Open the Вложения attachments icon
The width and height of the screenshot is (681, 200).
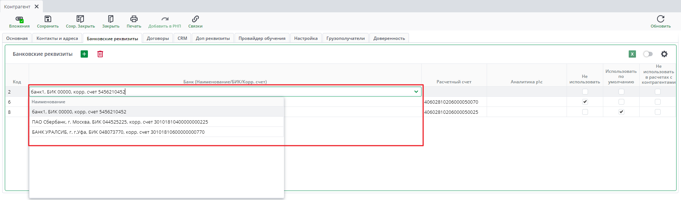point(19,19)
